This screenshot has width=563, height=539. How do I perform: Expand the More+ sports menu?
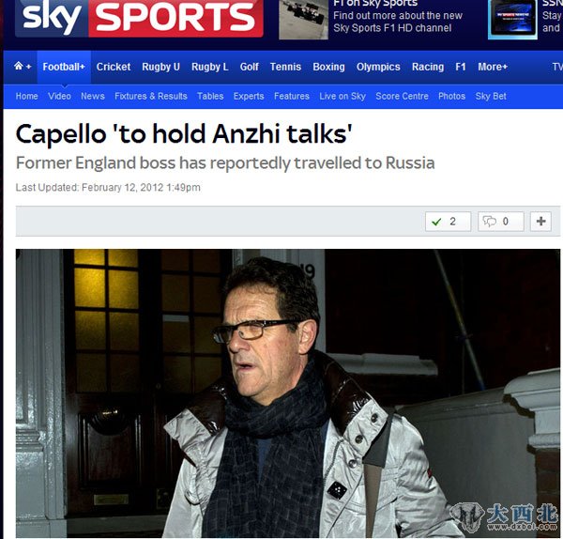tap(493, 67)
